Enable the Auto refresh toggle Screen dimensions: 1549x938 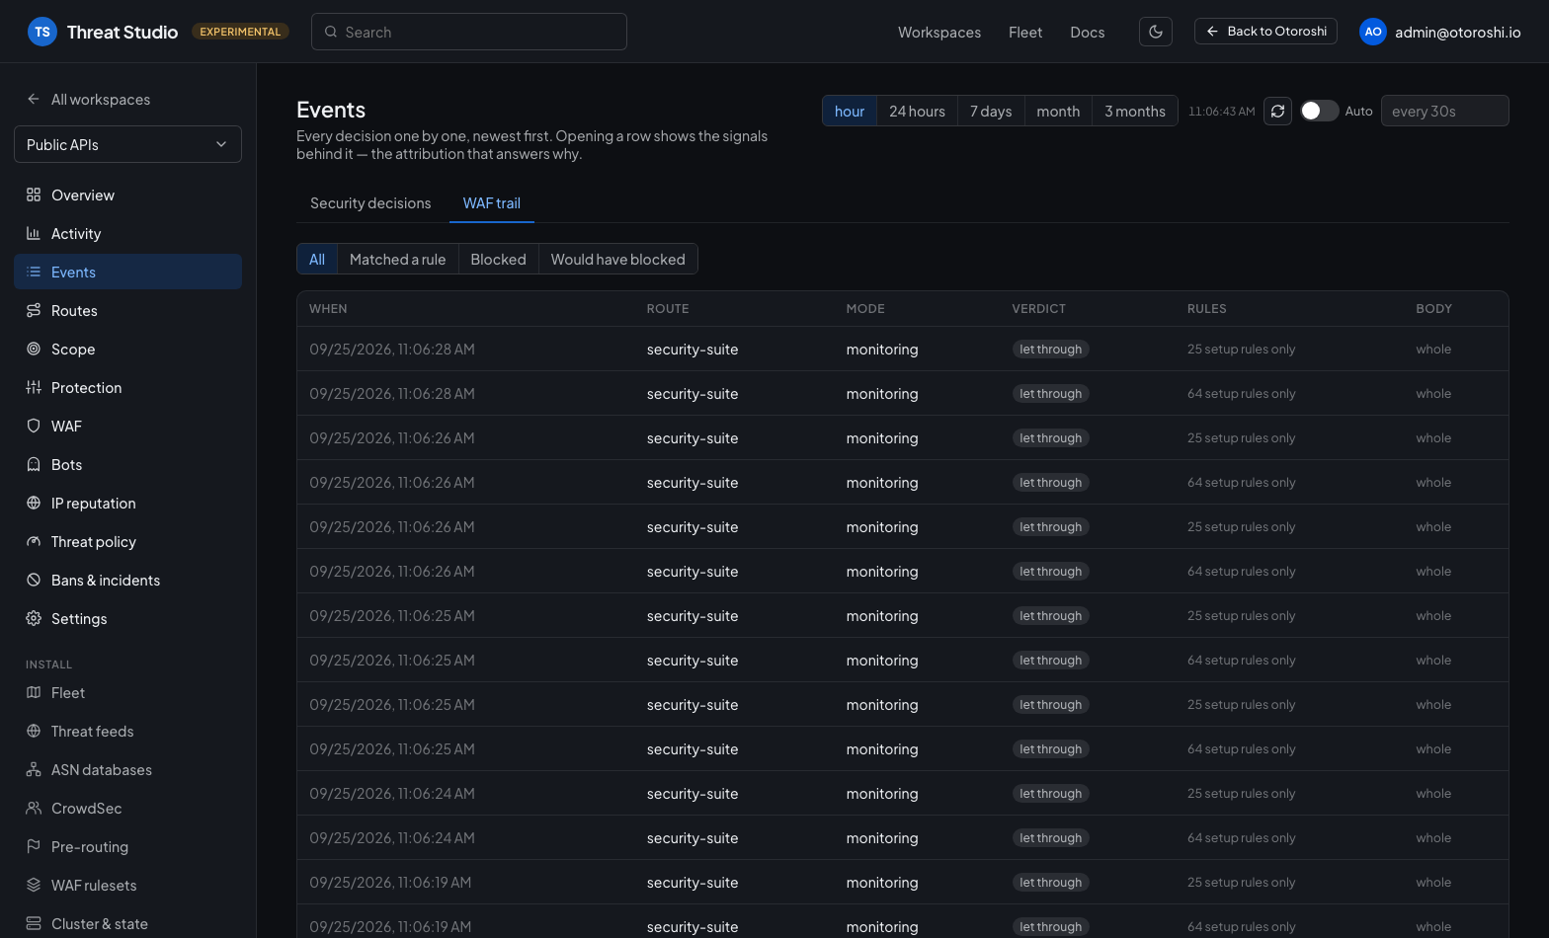(x=1319, y=111)
